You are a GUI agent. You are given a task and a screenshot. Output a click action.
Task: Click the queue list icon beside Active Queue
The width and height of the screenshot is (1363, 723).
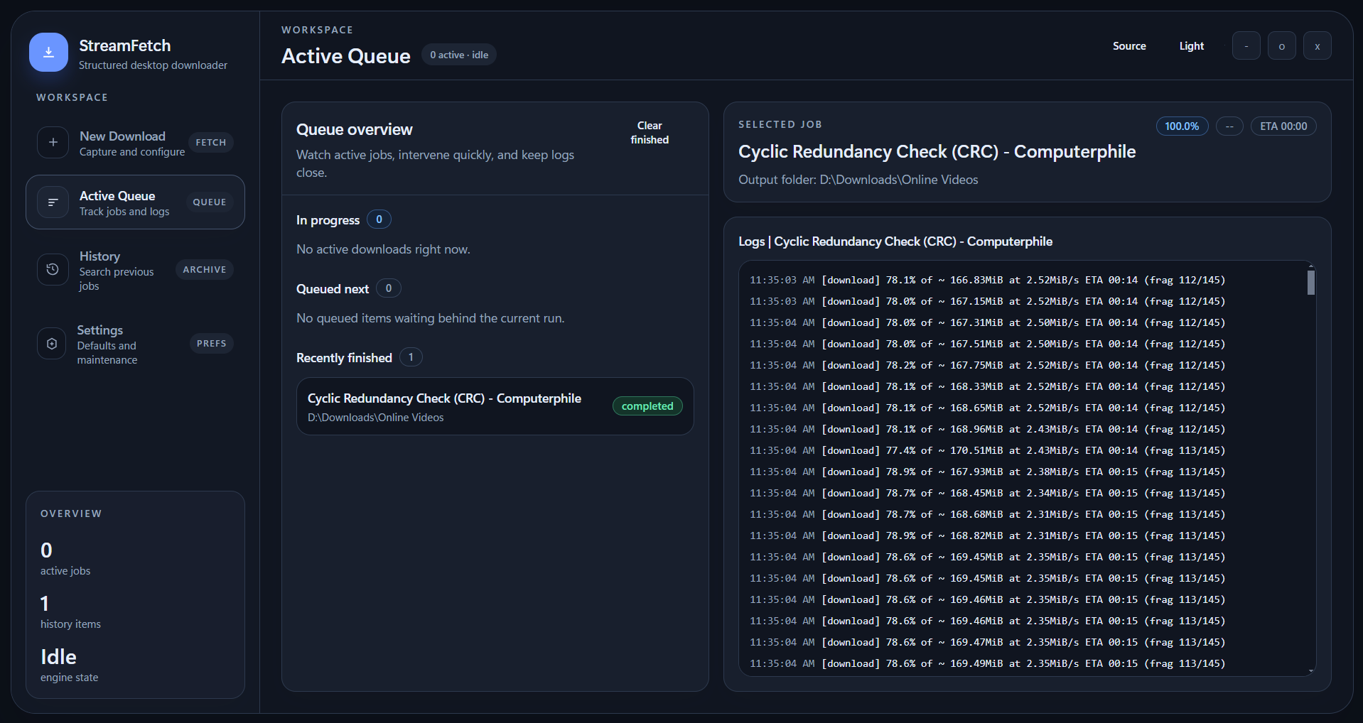[53, 202]
